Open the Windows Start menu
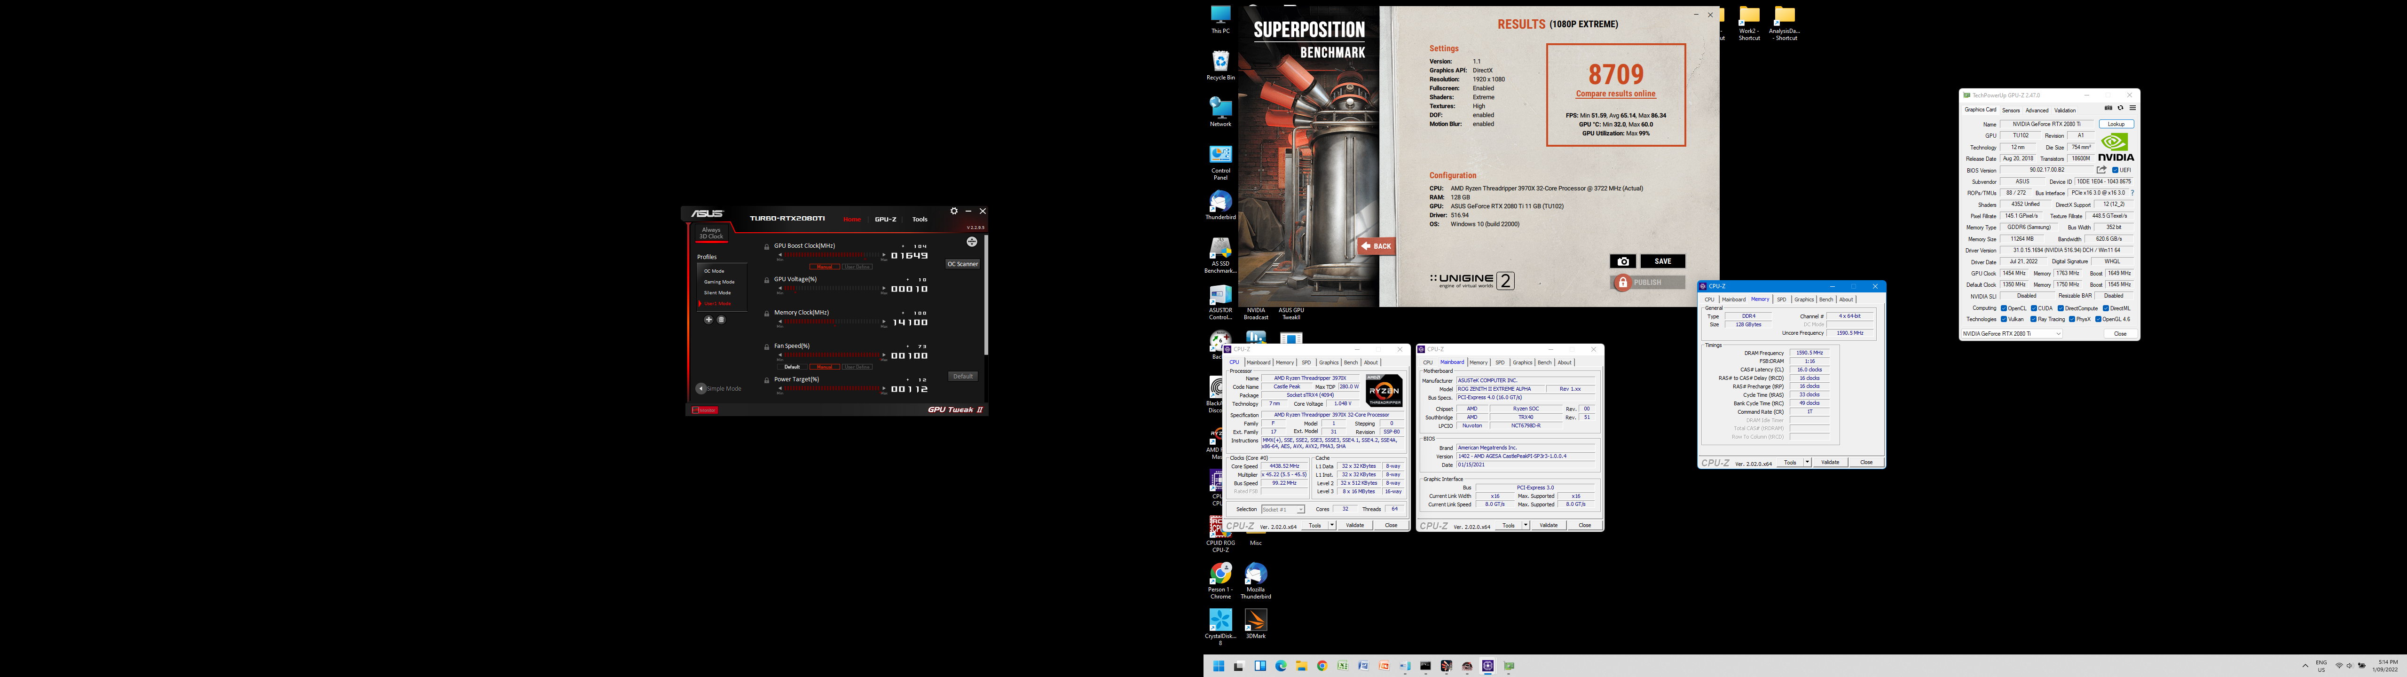Viewport: 2407px width, 677px height. 1219,666
